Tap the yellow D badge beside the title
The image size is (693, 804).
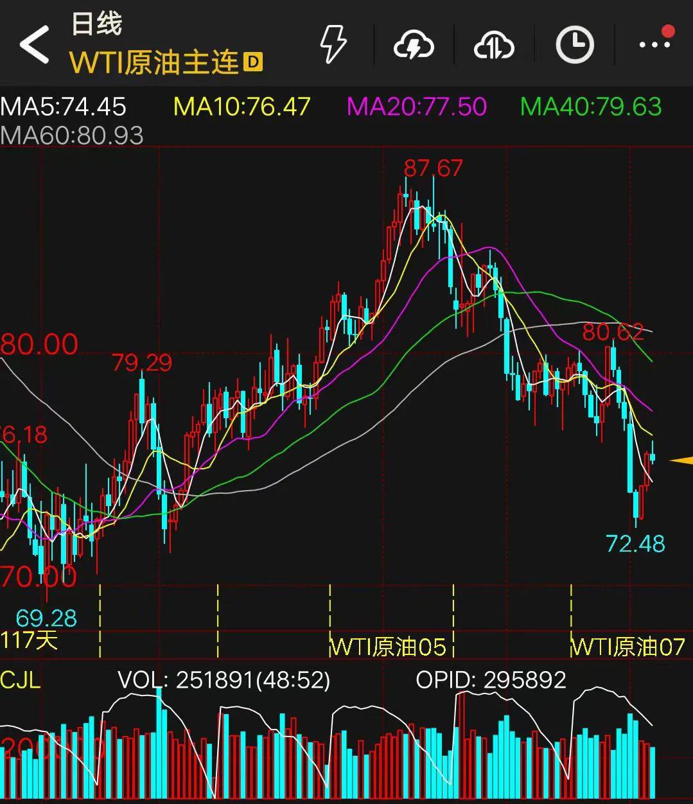click(x=253, y=62)
